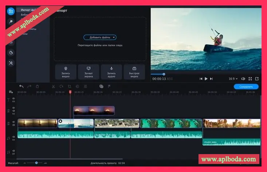Viewport: 267px width, 172px height.
Task: Select the sunset clip on the overlay track
Action: (x=94, y=111)
